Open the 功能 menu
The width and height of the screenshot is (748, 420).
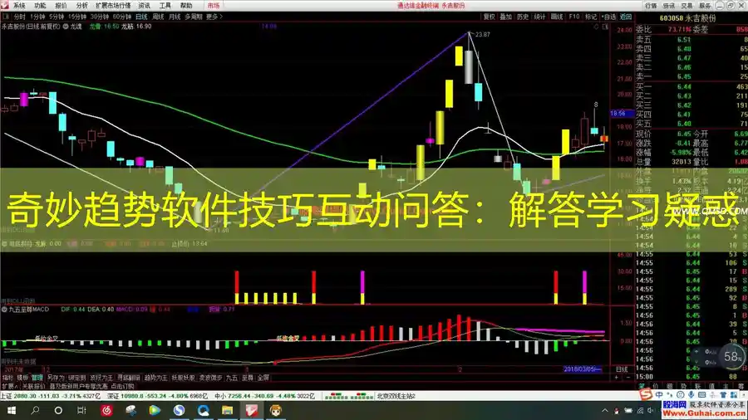(40, 6)
